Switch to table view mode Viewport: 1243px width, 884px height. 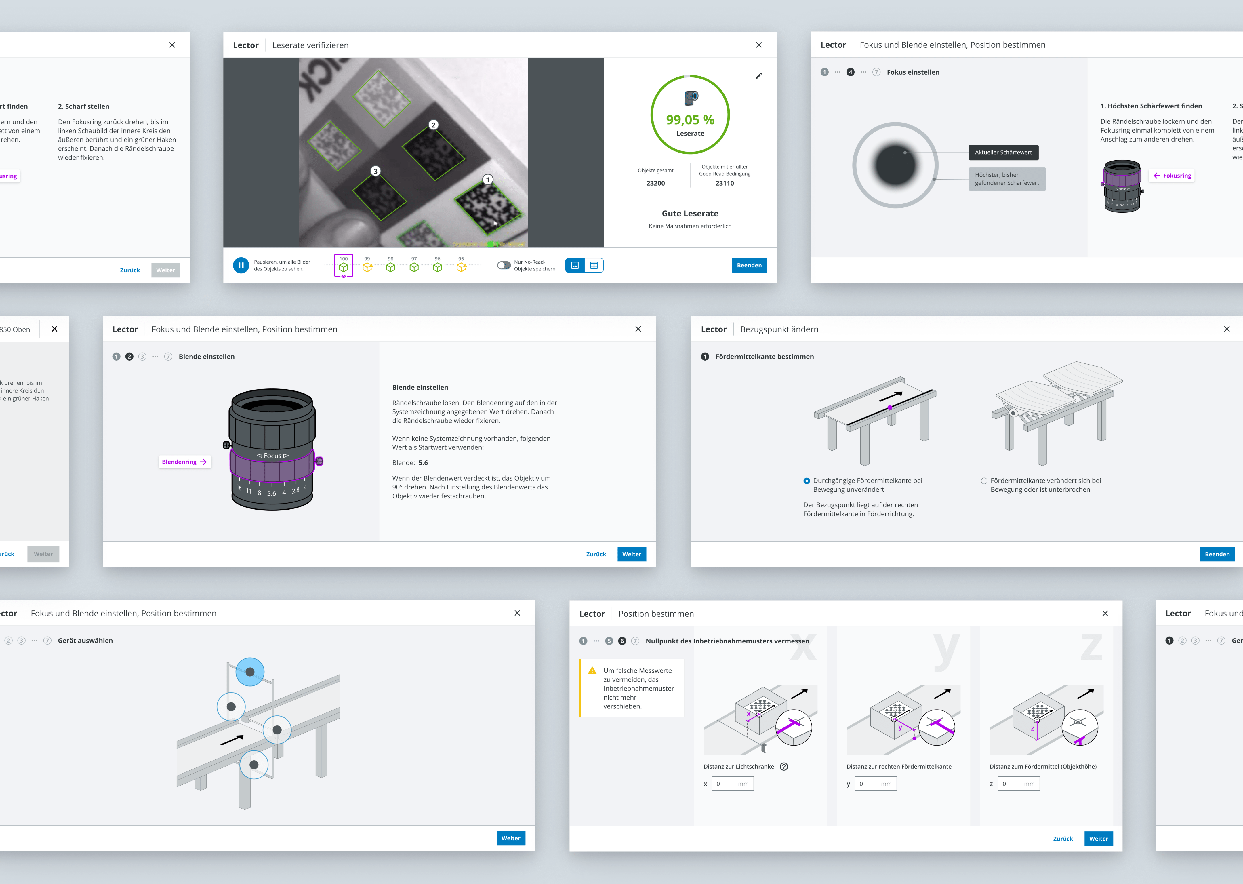594,265
